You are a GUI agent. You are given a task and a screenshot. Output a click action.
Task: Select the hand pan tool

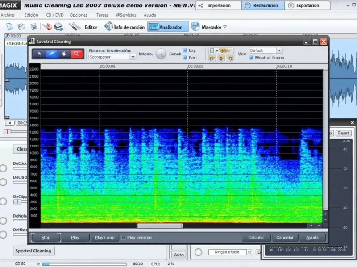(64, 54)
